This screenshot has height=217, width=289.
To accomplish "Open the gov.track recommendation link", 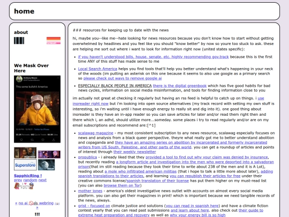I will [x=154, y=57].
